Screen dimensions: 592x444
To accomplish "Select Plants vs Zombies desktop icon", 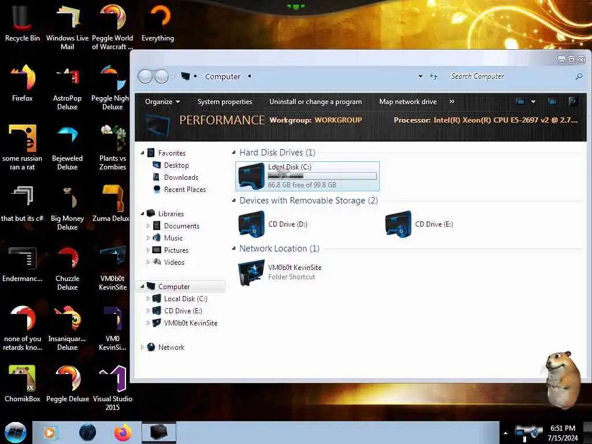I will [x=113, y=147].
